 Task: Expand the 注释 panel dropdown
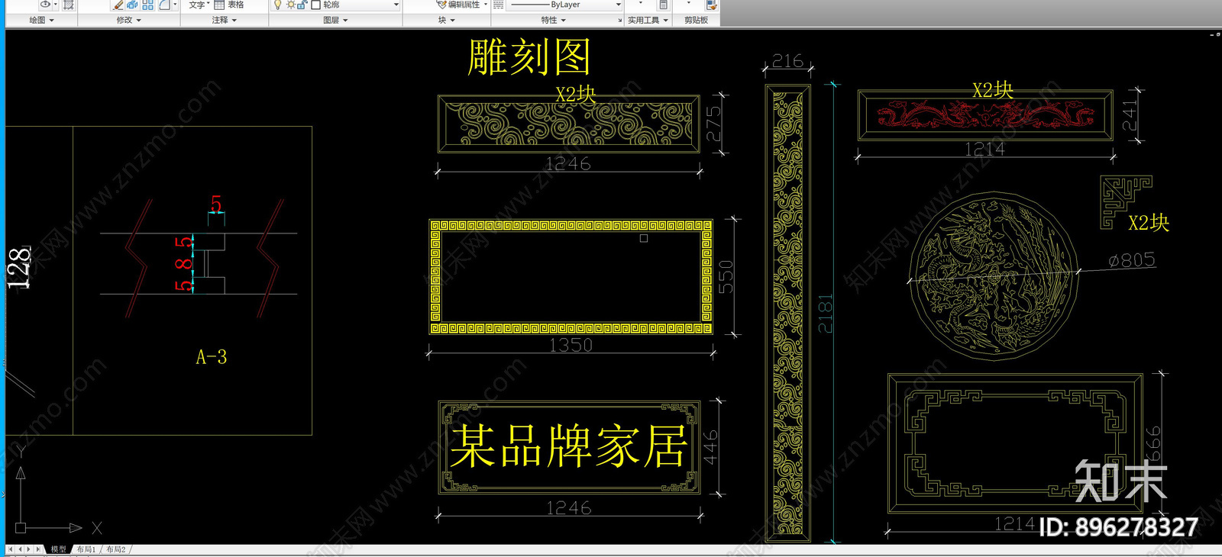[224, 21]
